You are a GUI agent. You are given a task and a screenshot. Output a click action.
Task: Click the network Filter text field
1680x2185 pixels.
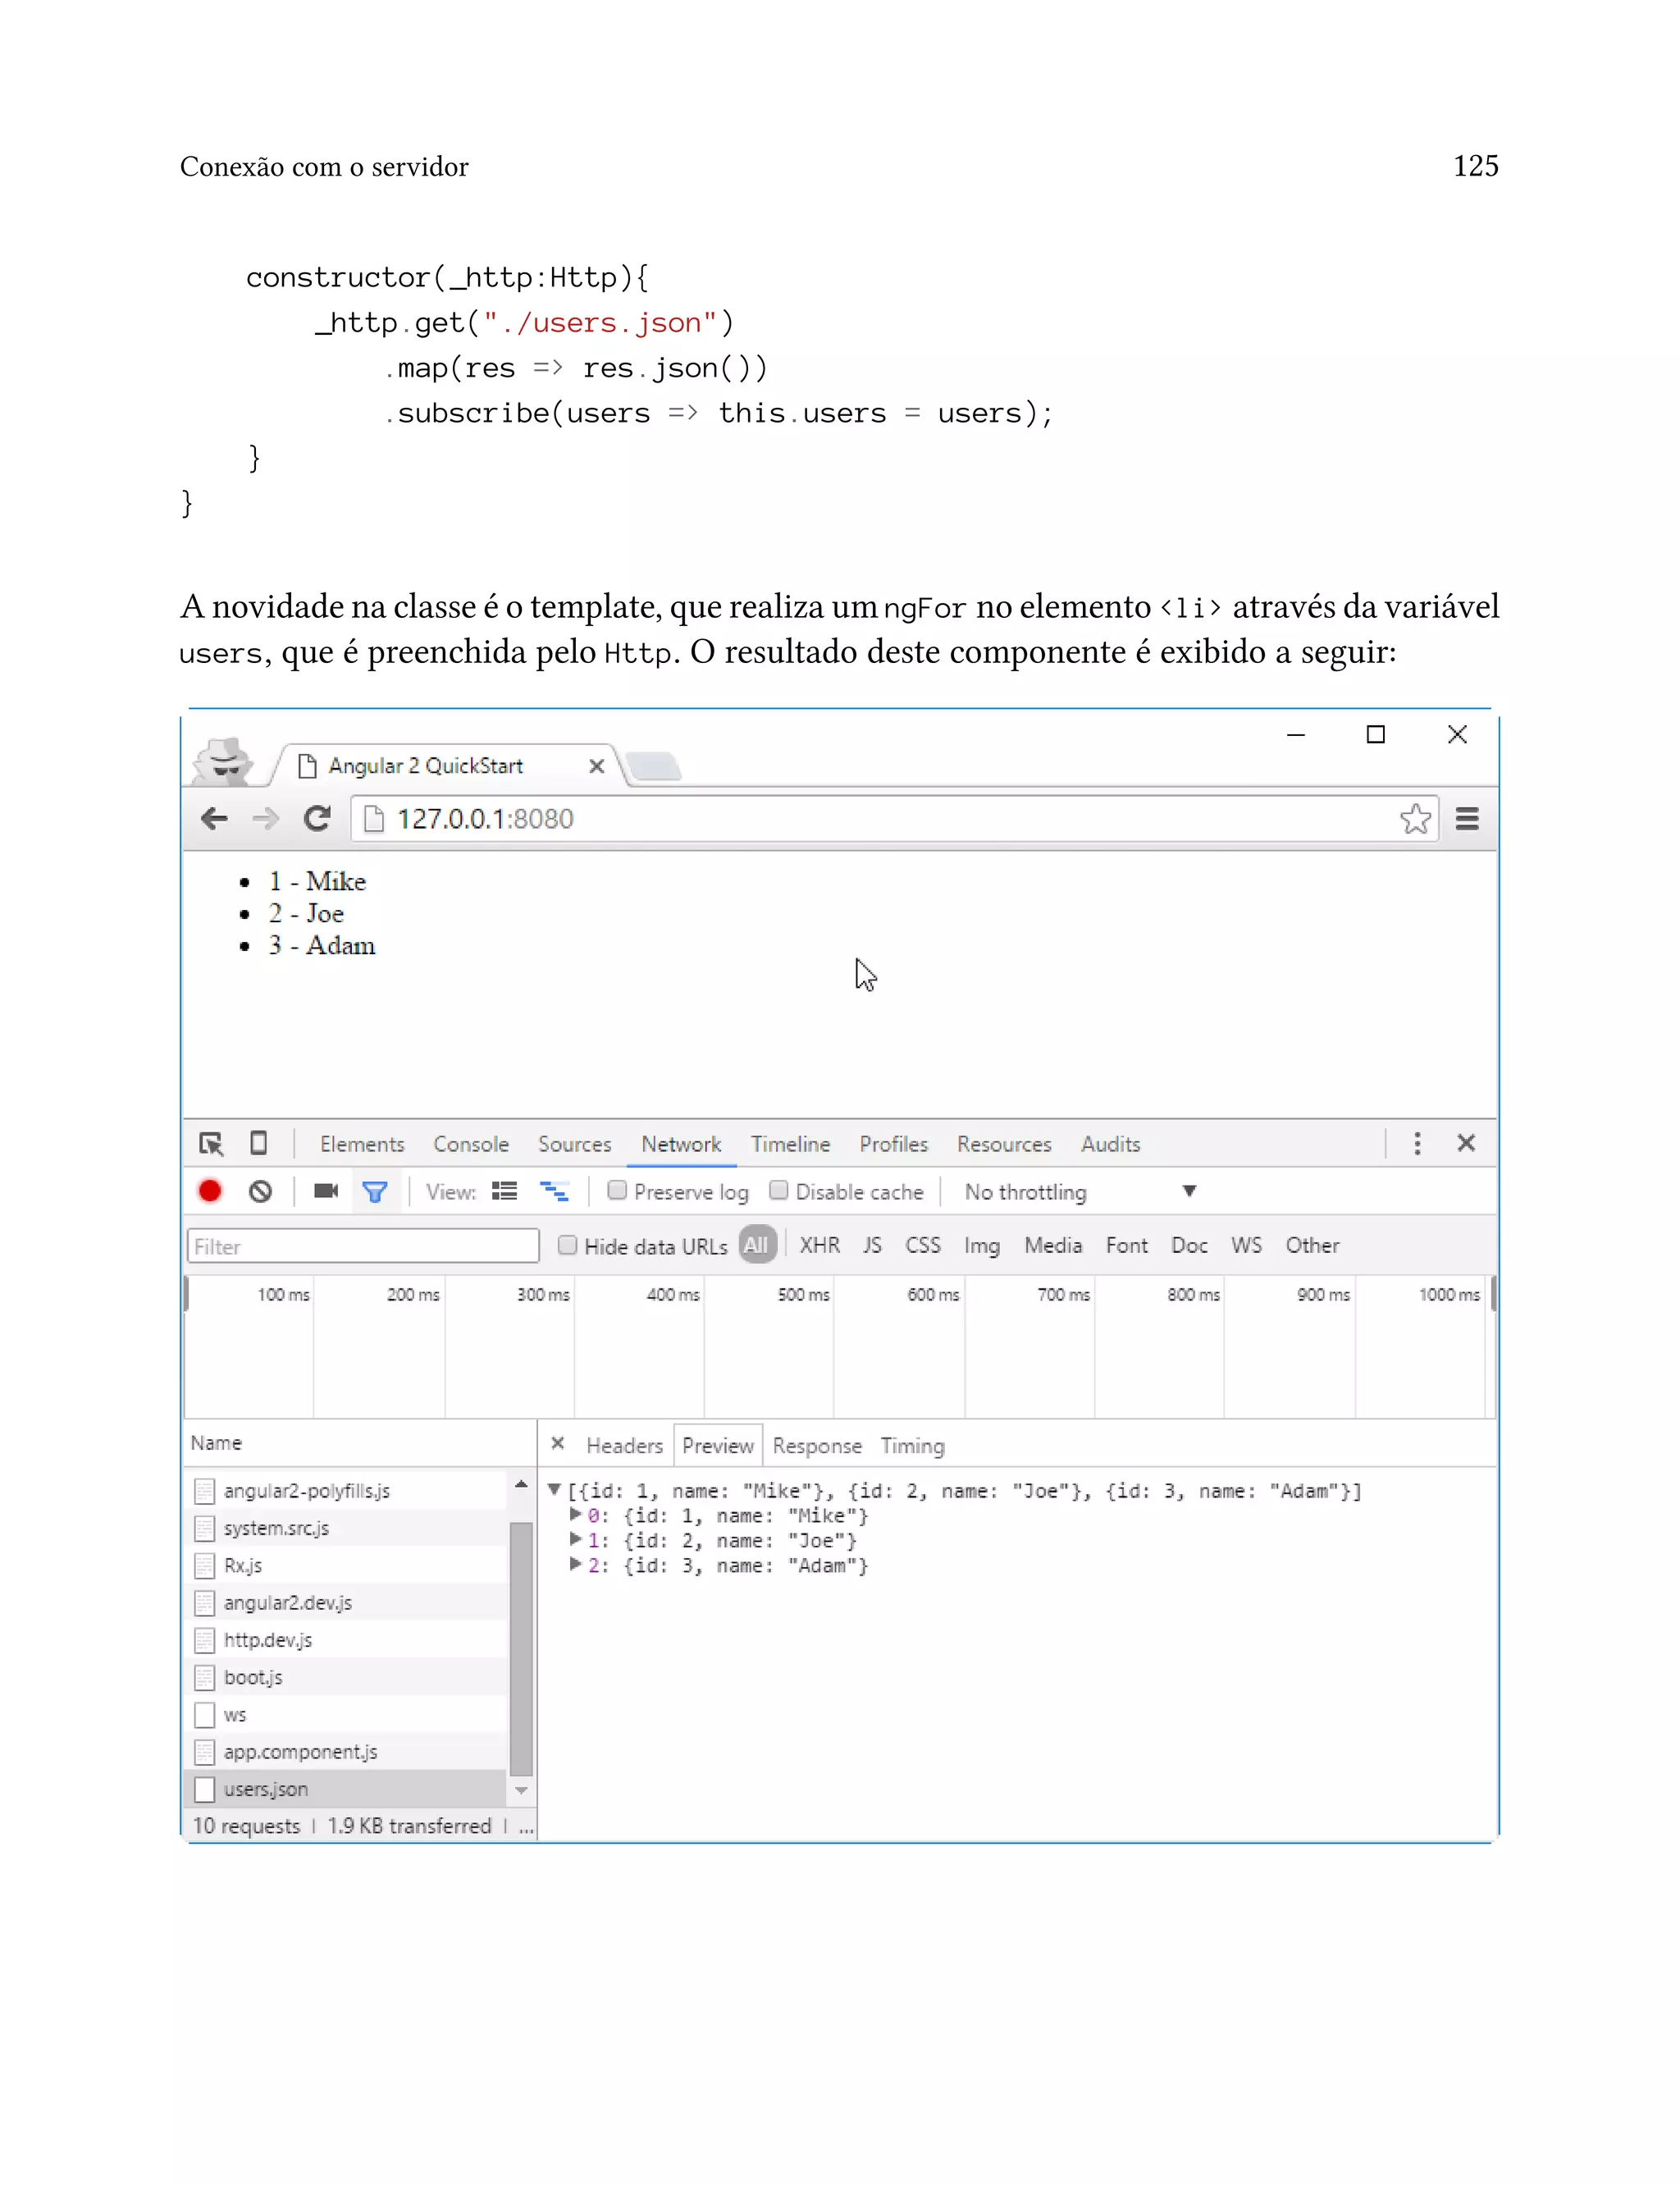coord(363,1246)
